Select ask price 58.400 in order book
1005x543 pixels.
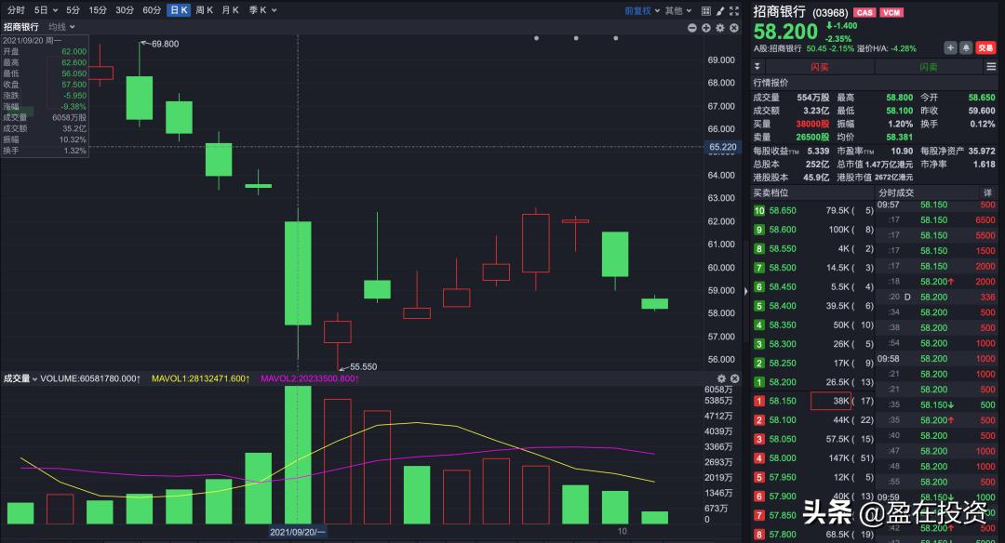[783, 306]
